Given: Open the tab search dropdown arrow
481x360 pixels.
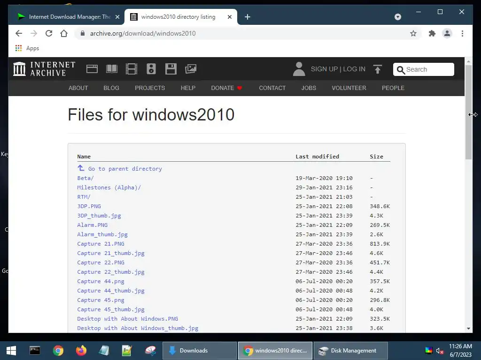Looking at the screenshot, I should click(x=398, y=17).
